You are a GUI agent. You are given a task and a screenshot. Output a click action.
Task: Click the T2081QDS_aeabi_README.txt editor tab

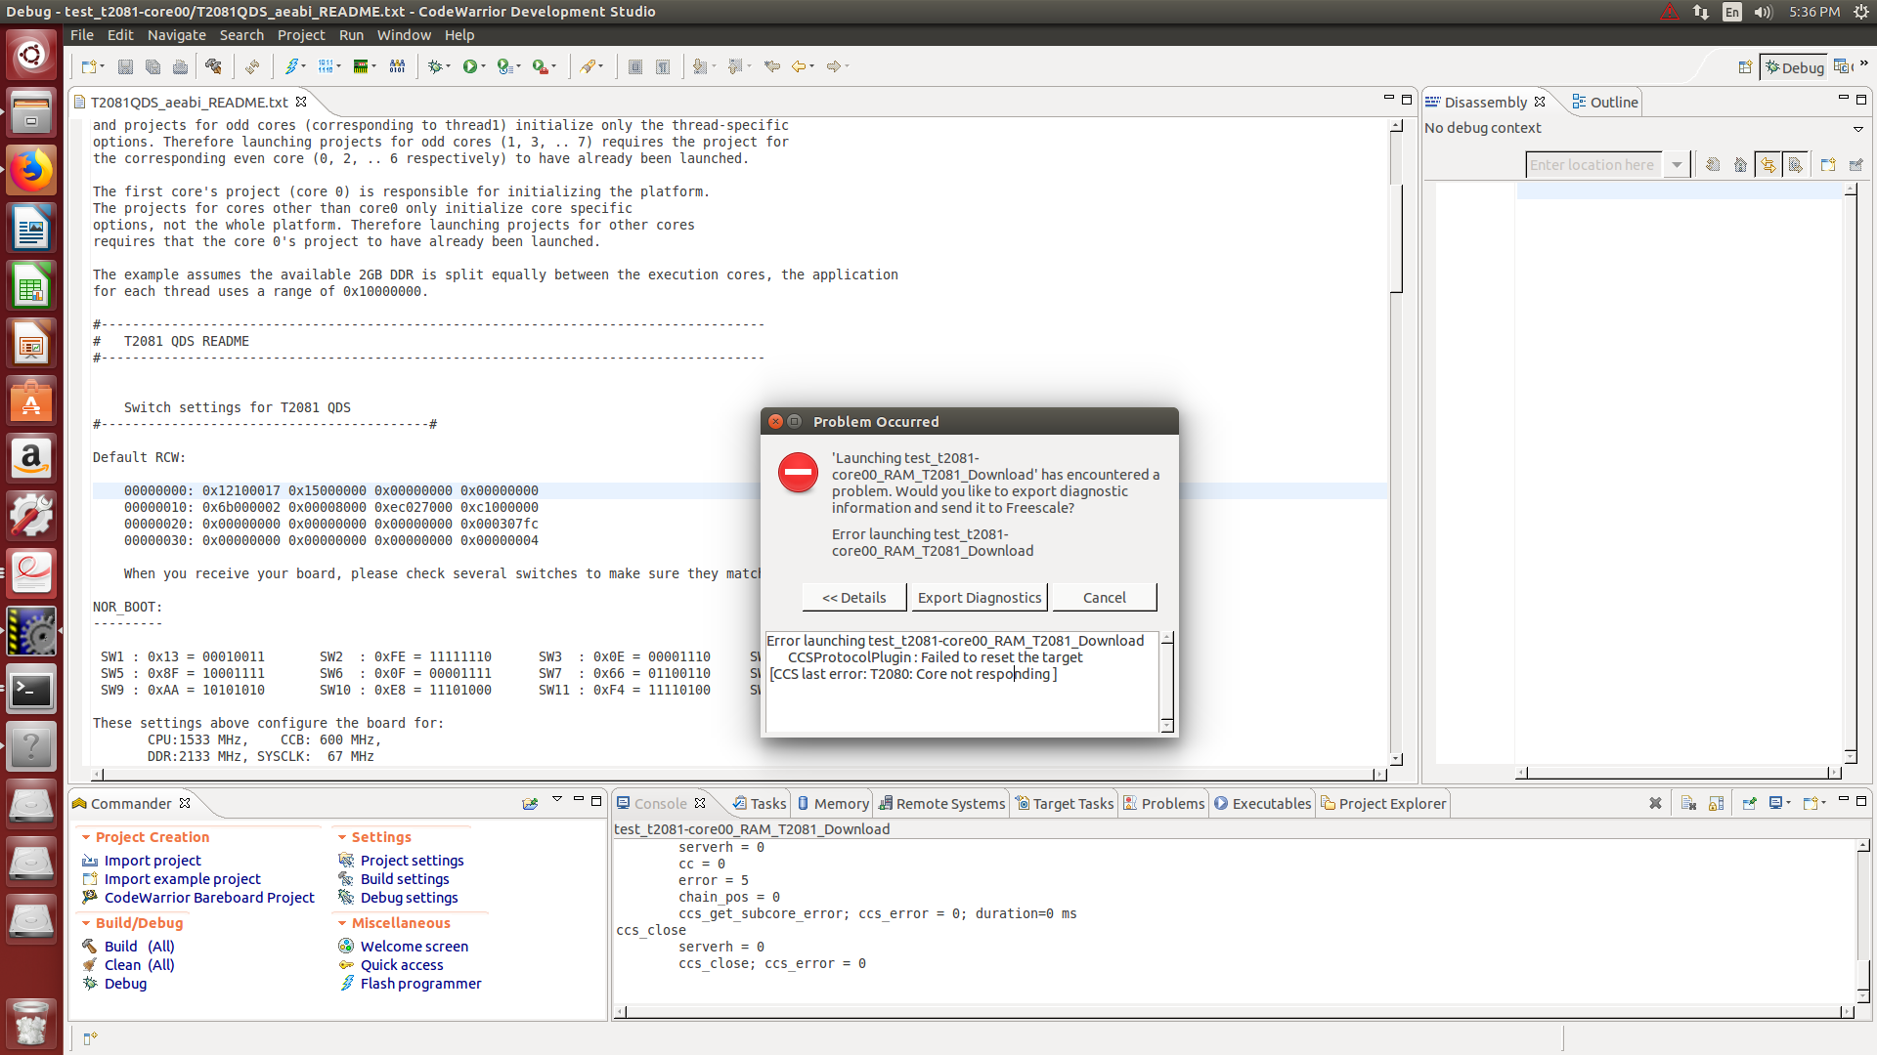coord(189,102)
